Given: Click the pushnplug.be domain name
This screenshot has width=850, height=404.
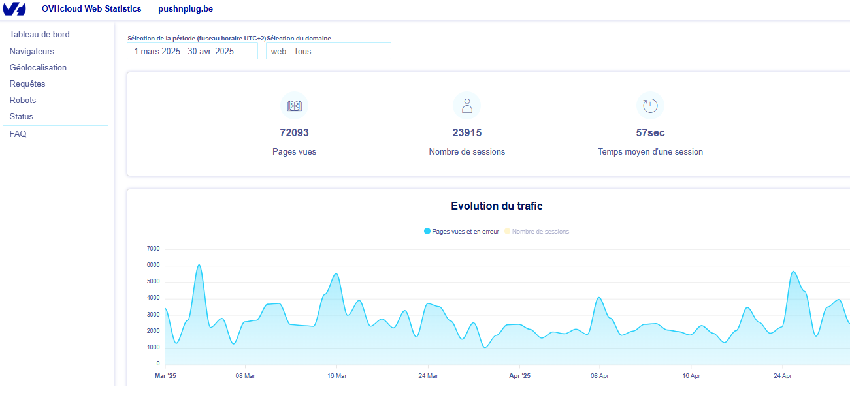Looking at the screenshot, I should [x=185, y=9].
